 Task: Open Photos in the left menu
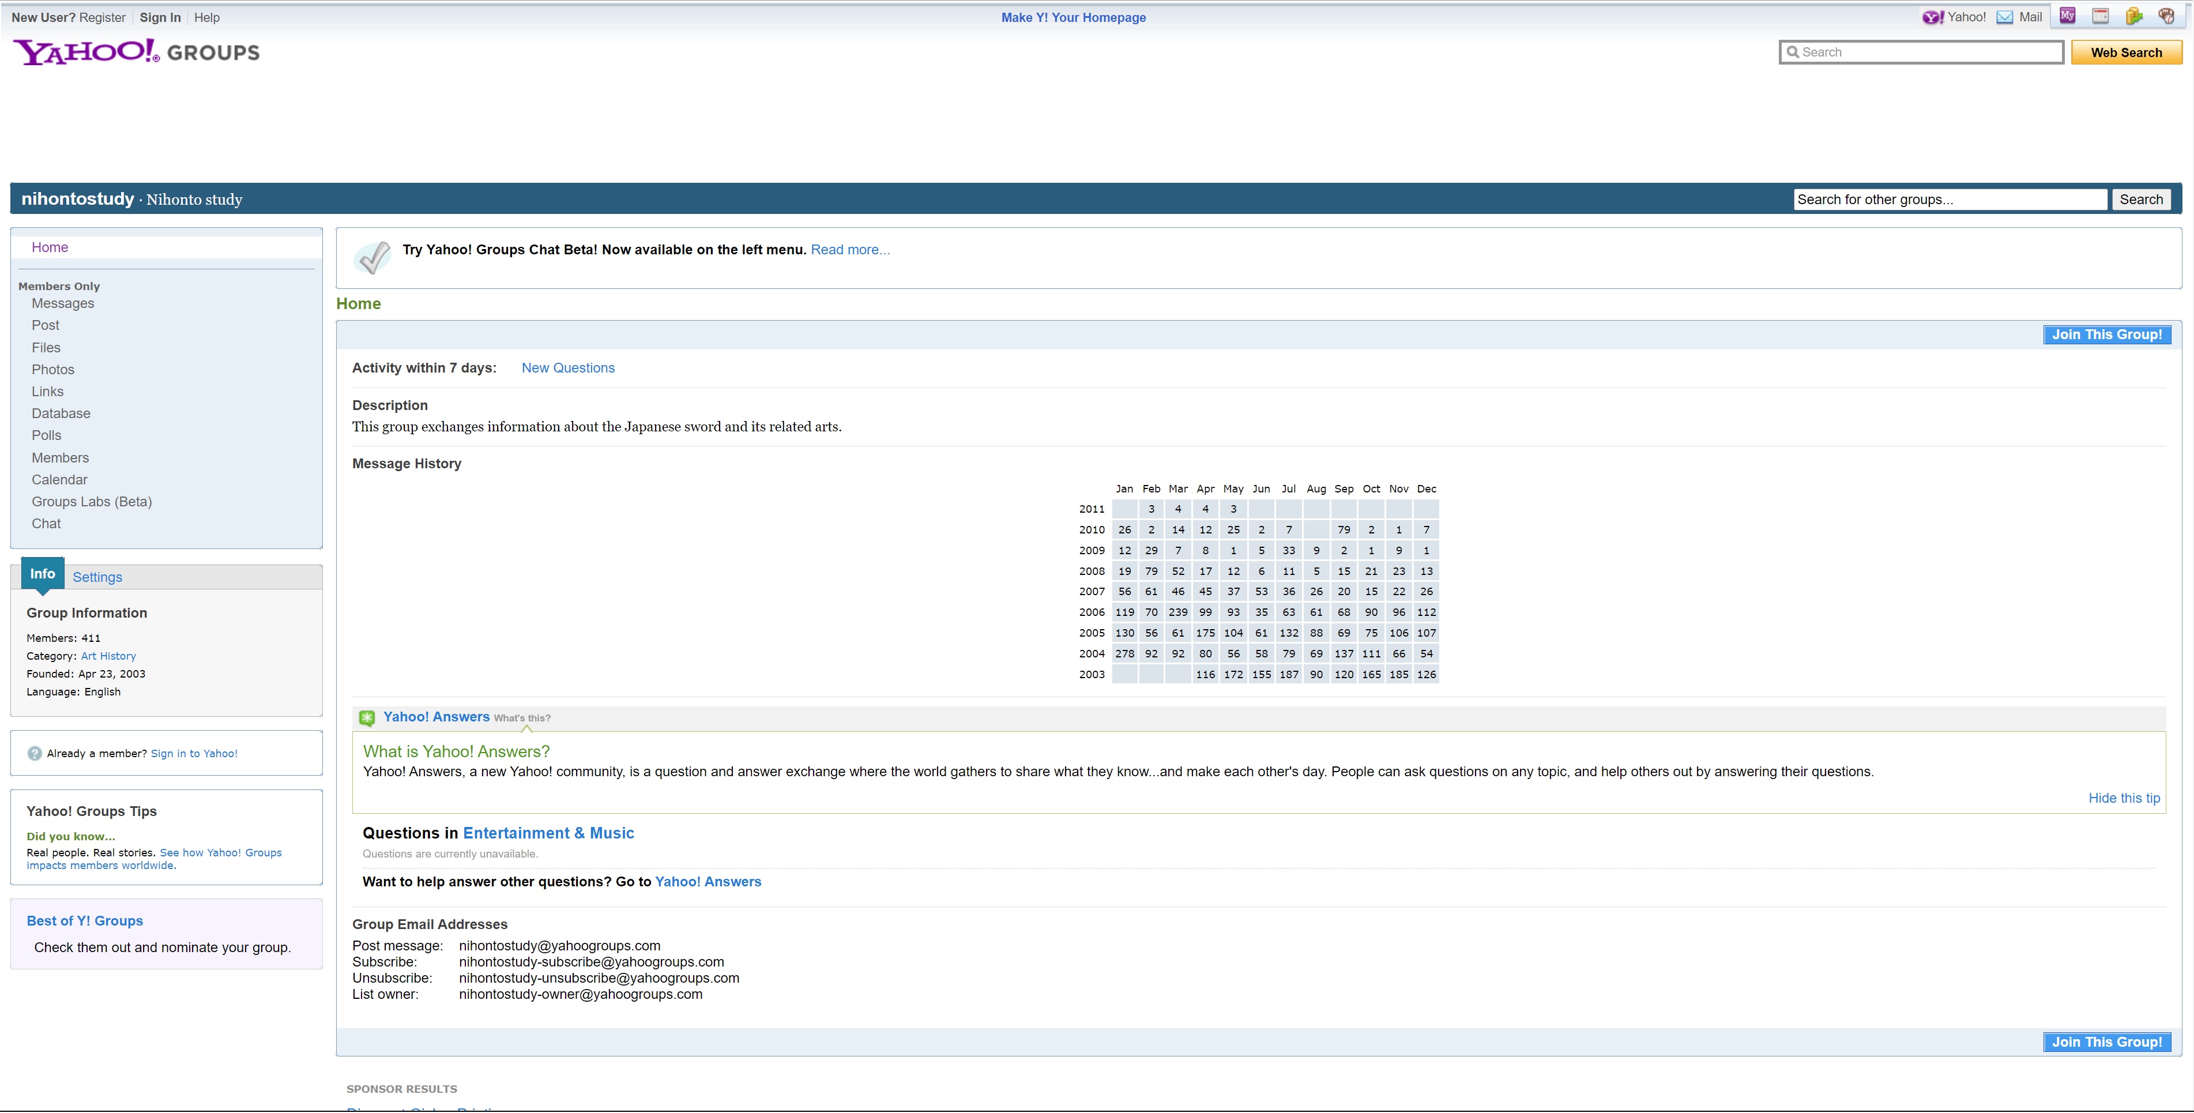click(53, 370)
